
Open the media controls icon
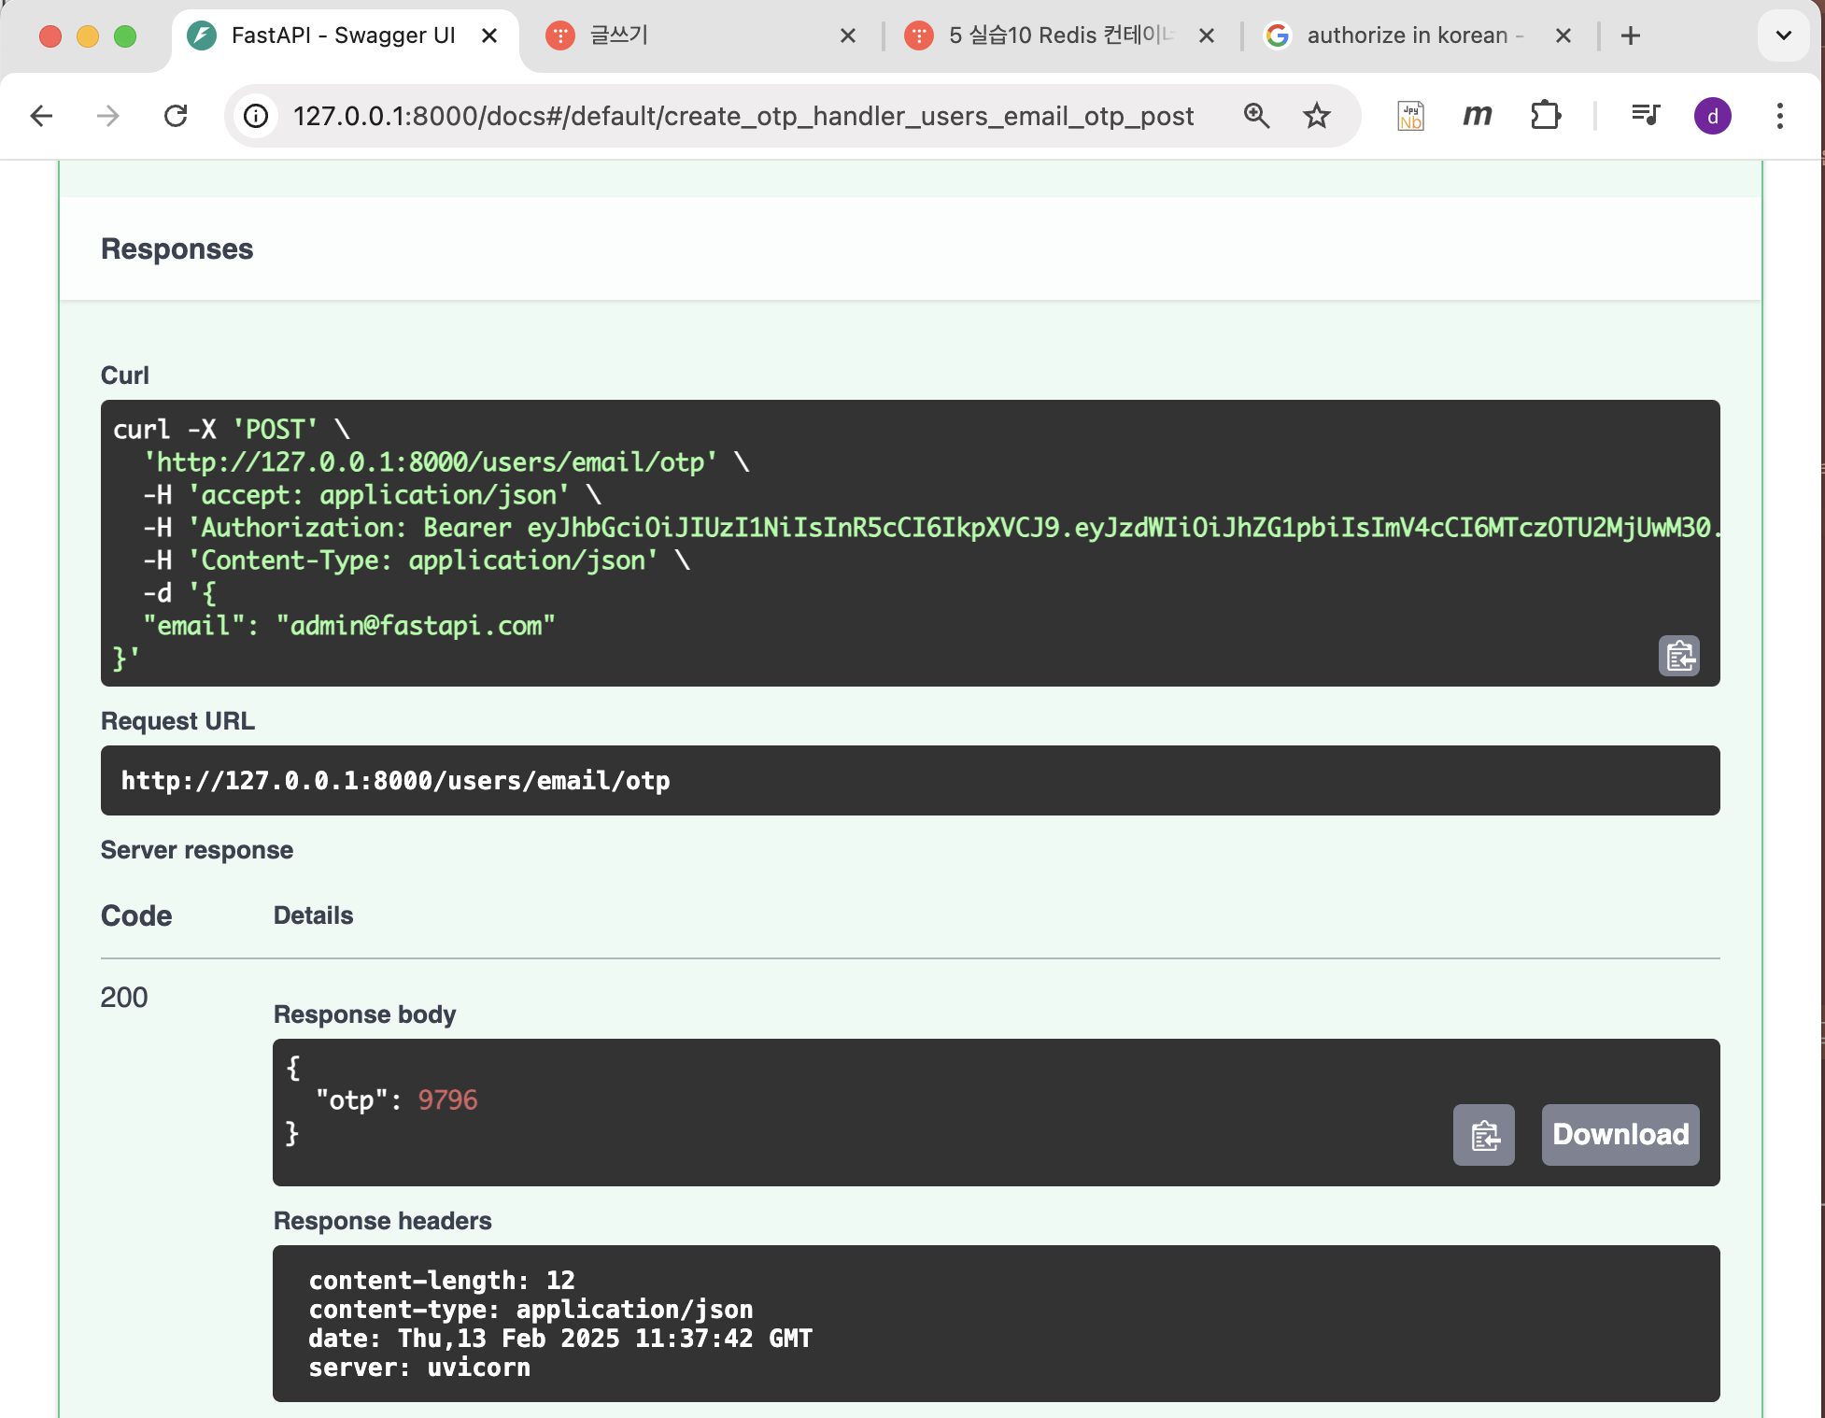pos(1645,116)
